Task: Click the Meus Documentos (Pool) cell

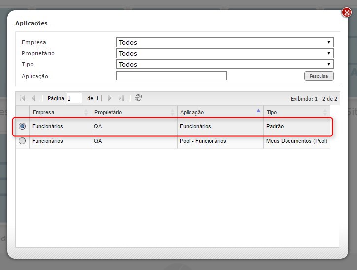Action: tap(296, 141)
